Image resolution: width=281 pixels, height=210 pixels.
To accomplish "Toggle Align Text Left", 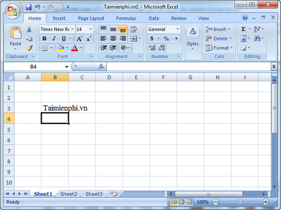I will [x=103, y=39].
